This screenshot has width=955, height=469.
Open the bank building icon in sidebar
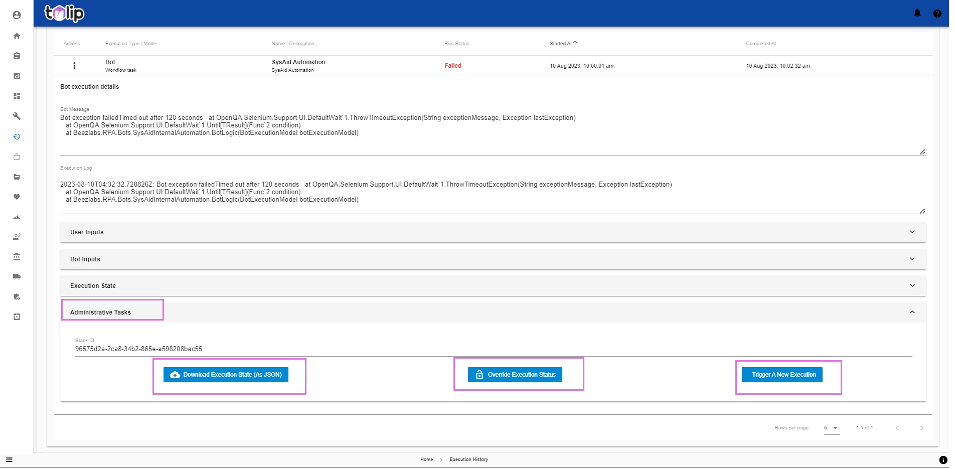[x=17, y=256]
